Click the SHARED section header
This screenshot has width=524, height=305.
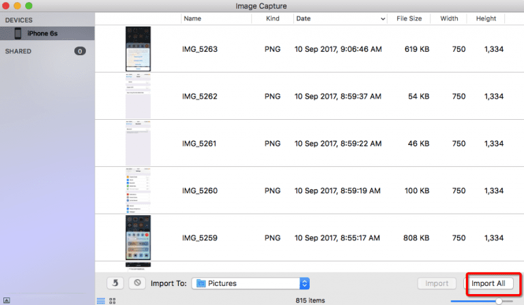18,51
